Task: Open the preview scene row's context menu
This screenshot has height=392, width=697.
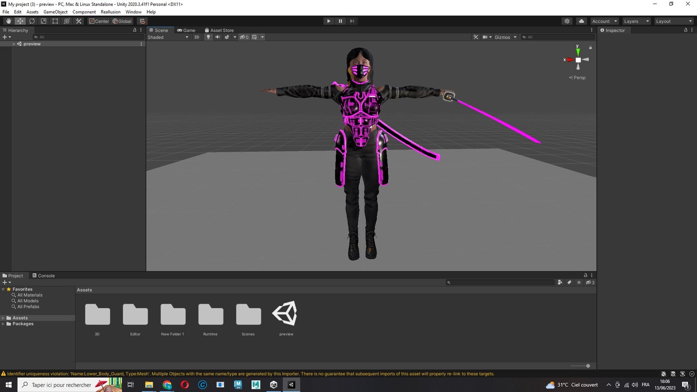Action: click(141, 44)
